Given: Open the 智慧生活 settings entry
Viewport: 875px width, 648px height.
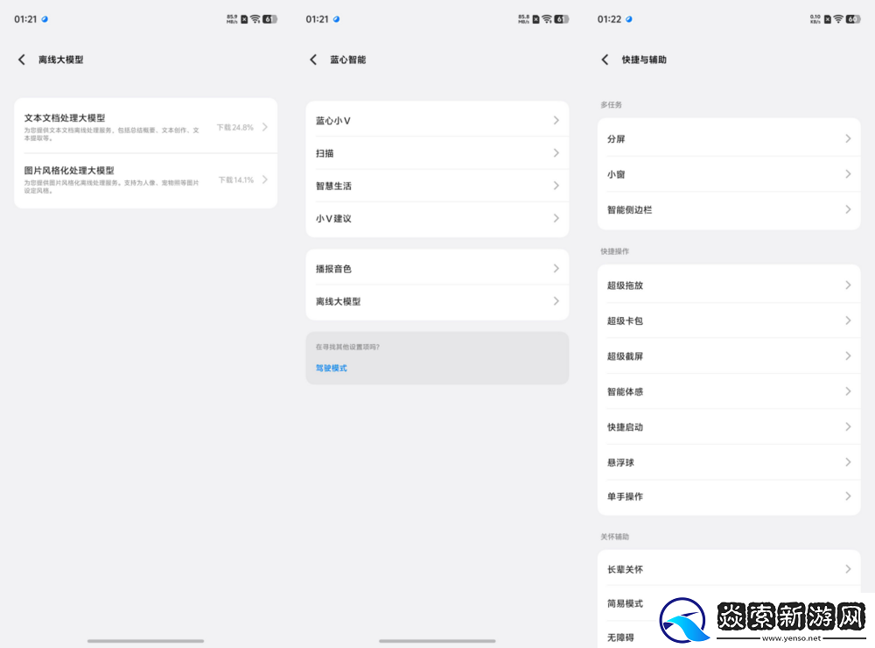Looking at the screenshot, I should (x=437, y=185).
